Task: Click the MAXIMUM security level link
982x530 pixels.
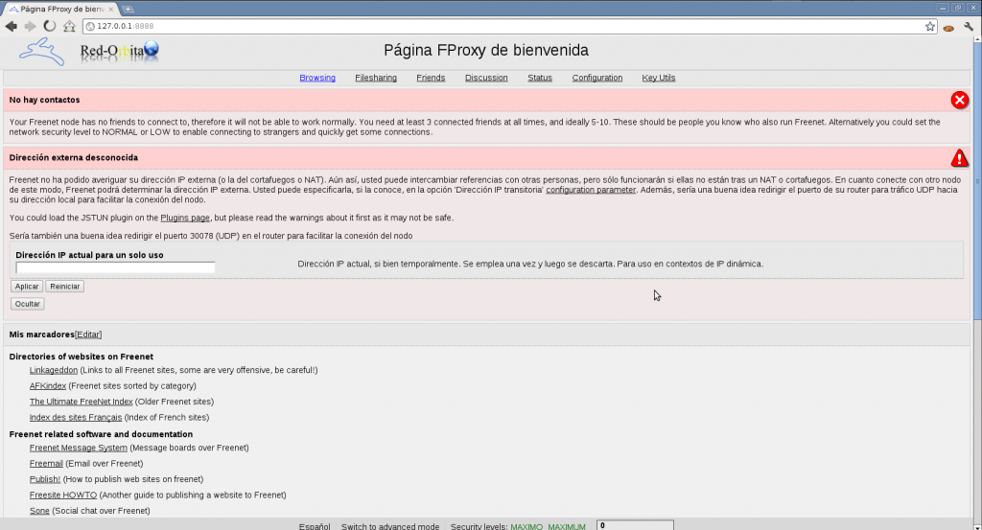Action: [567, 526]
